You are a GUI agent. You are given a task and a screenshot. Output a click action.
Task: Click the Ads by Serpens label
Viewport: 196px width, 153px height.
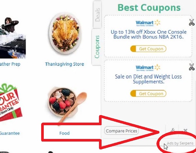coord(180,143)
